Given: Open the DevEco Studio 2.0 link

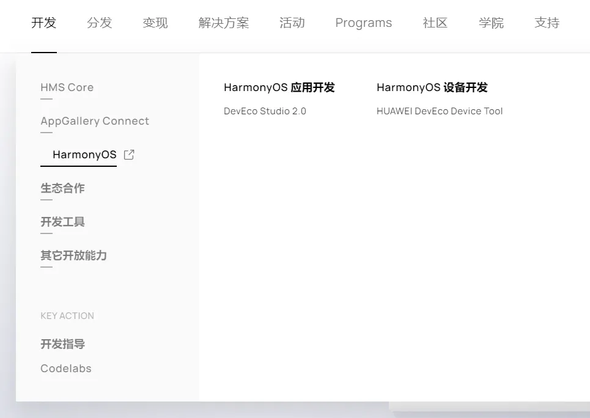Looking at the screenshot, I should tap(265, 111).
